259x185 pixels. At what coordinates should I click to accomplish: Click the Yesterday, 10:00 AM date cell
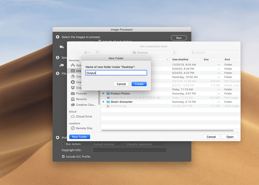185,77
